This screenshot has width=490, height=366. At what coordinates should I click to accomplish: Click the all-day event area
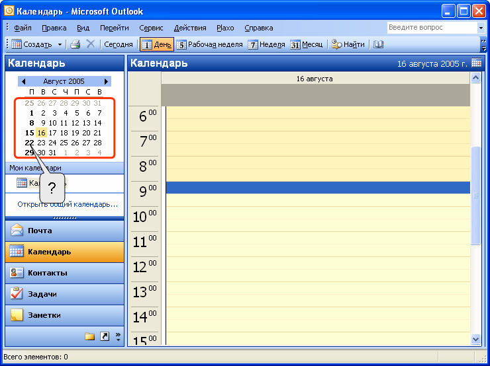click(316, 95)
